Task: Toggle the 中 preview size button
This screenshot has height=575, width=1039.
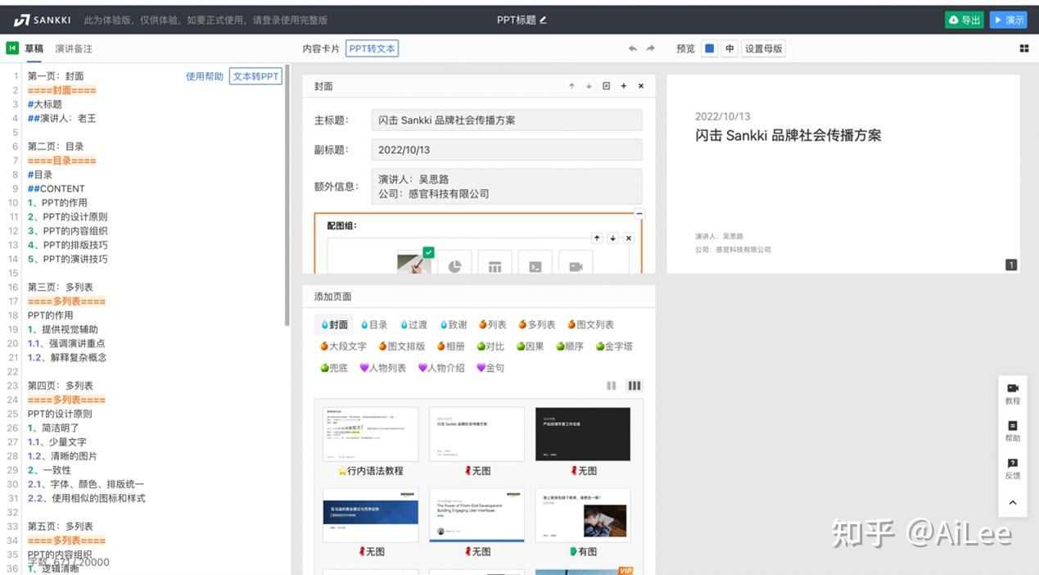Action: coord(730,48)
